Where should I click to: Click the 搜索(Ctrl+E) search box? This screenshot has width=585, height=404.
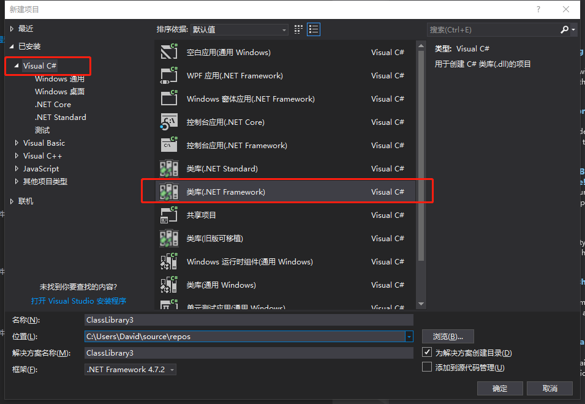tap(493, 29)
